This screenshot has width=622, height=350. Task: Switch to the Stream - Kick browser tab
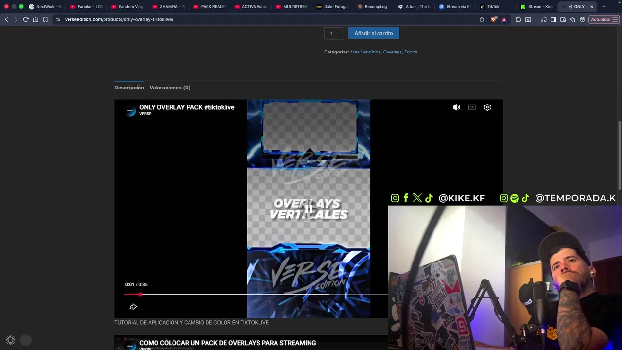(537, 7)
